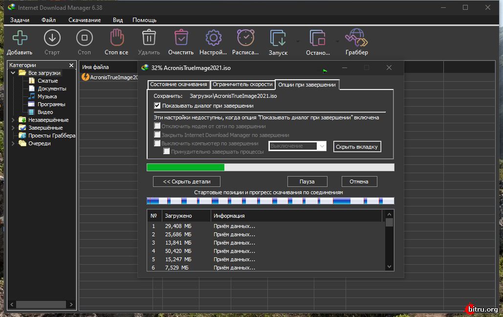Click the Стоп toolbar icon
The height and width of the screenshot is (317, 503).
[85, 38]
